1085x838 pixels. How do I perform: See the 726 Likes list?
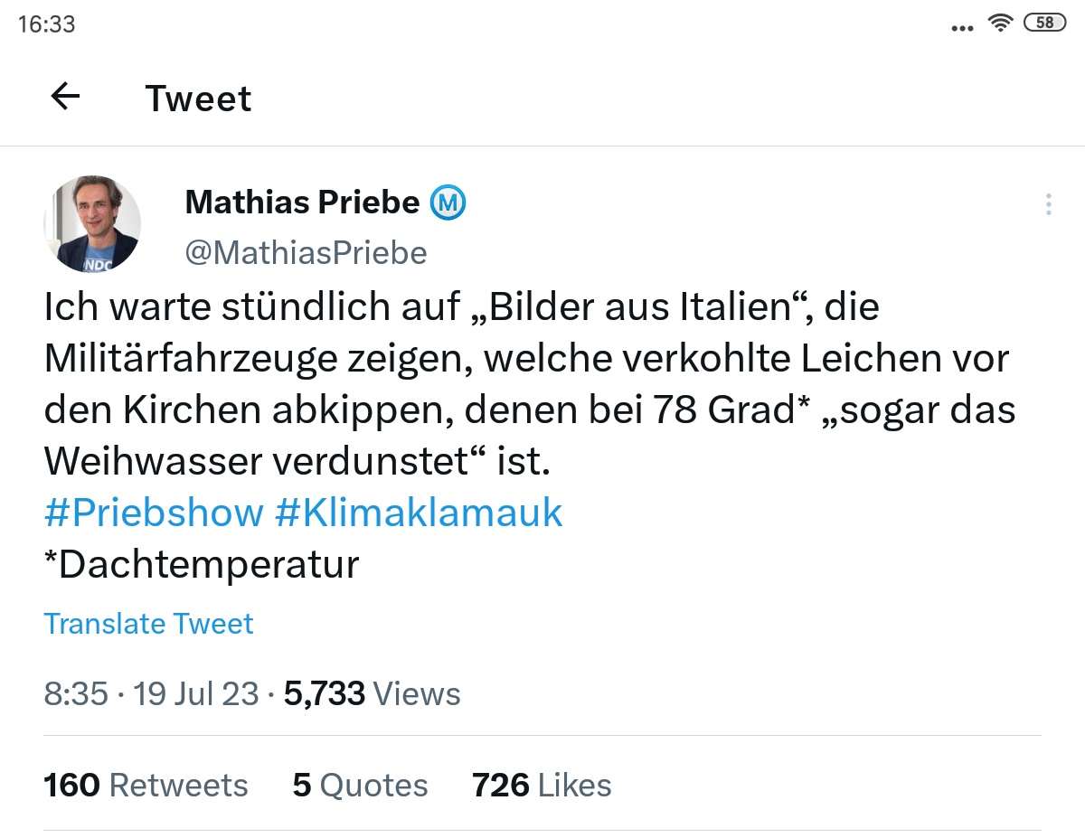pos(542,786)
